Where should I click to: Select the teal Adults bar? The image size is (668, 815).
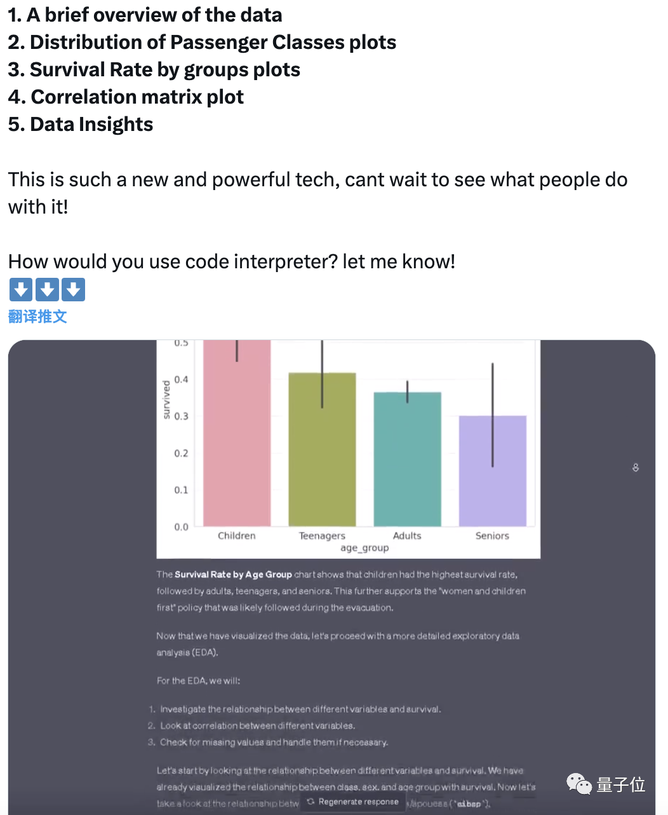[407, 459]
